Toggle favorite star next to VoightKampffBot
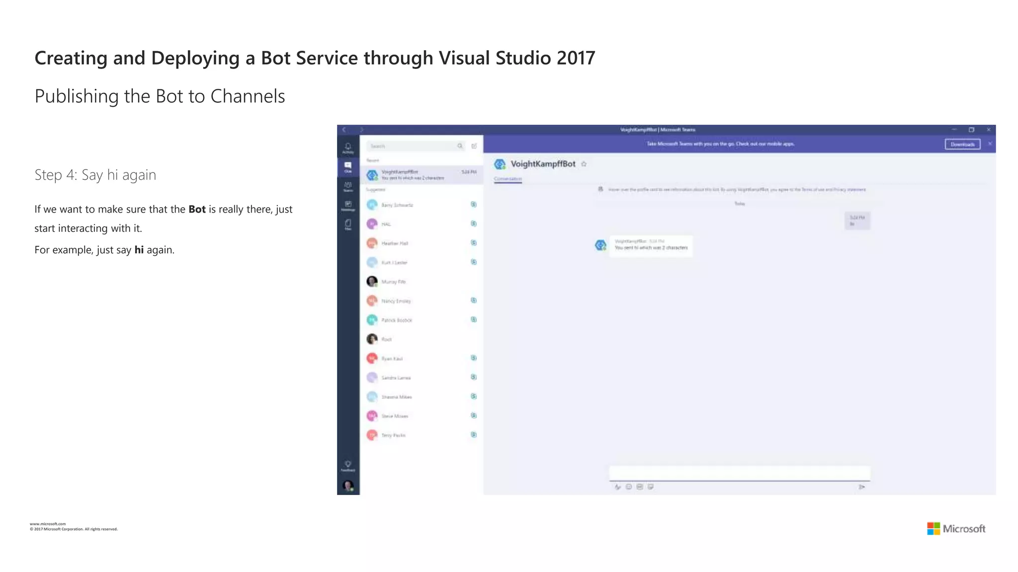 [584, 164]
